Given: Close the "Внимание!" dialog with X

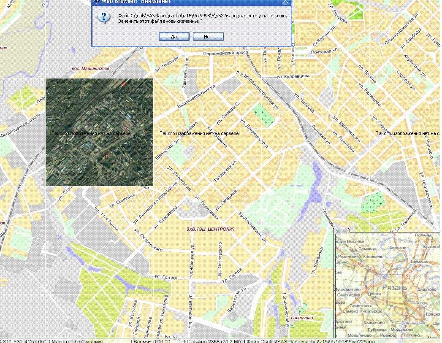Looking at the screenshot, I should click(x=286, y=2).
